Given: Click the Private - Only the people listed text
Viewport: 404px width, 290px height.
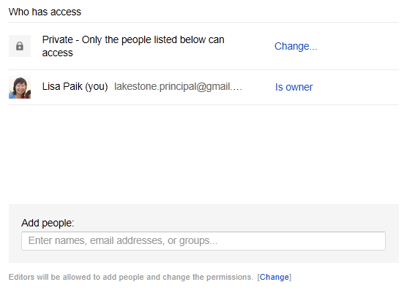Looking at the screenshot, I should coord(133,46).
